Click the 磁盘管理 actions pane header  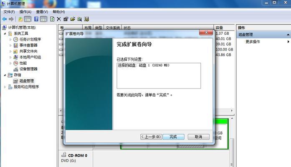point(263,35)
